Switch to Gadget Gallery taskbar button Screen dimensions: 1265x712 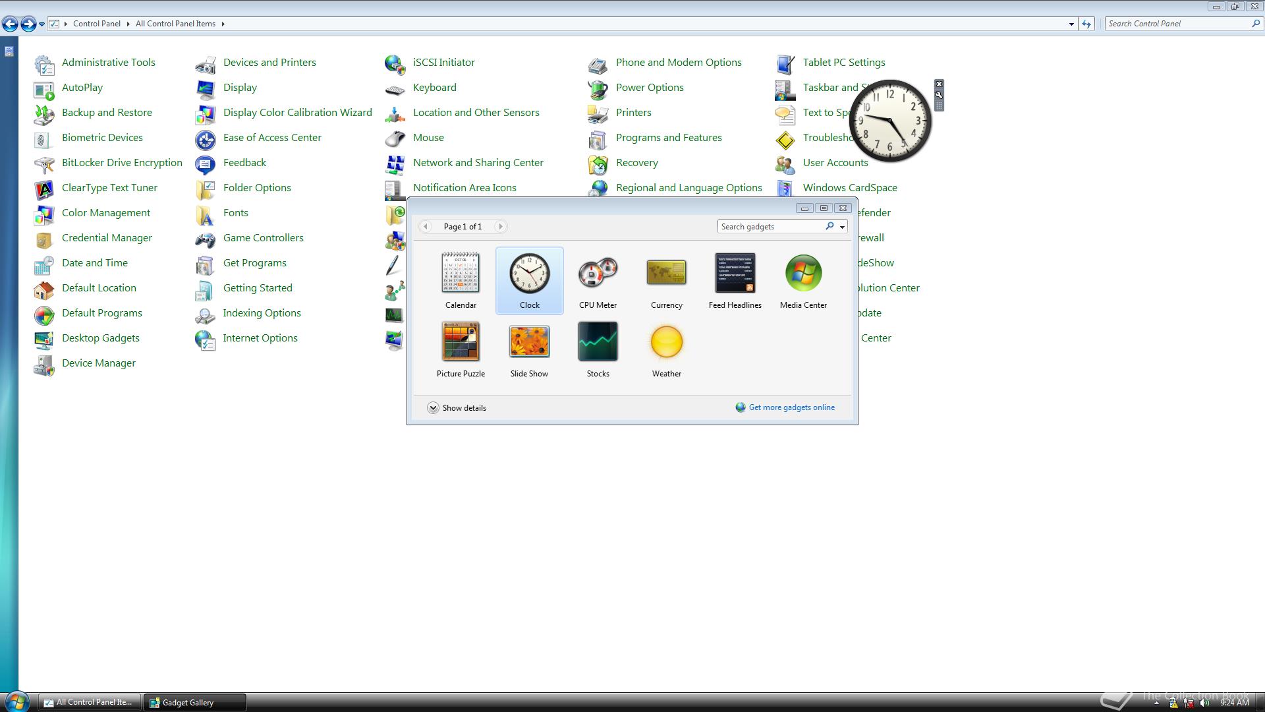point(195,703)
